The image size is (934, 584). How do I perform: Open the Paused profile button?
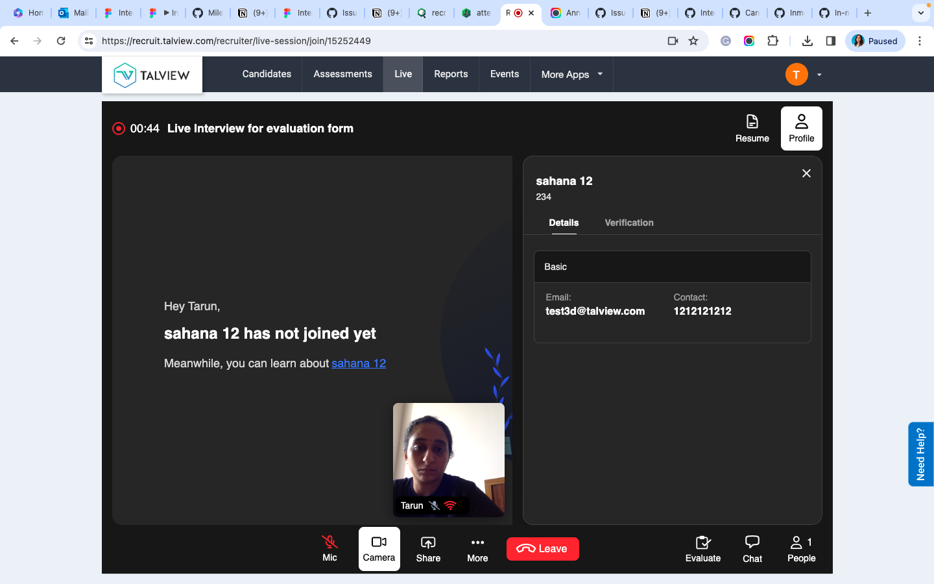click(x=875, y=41)
